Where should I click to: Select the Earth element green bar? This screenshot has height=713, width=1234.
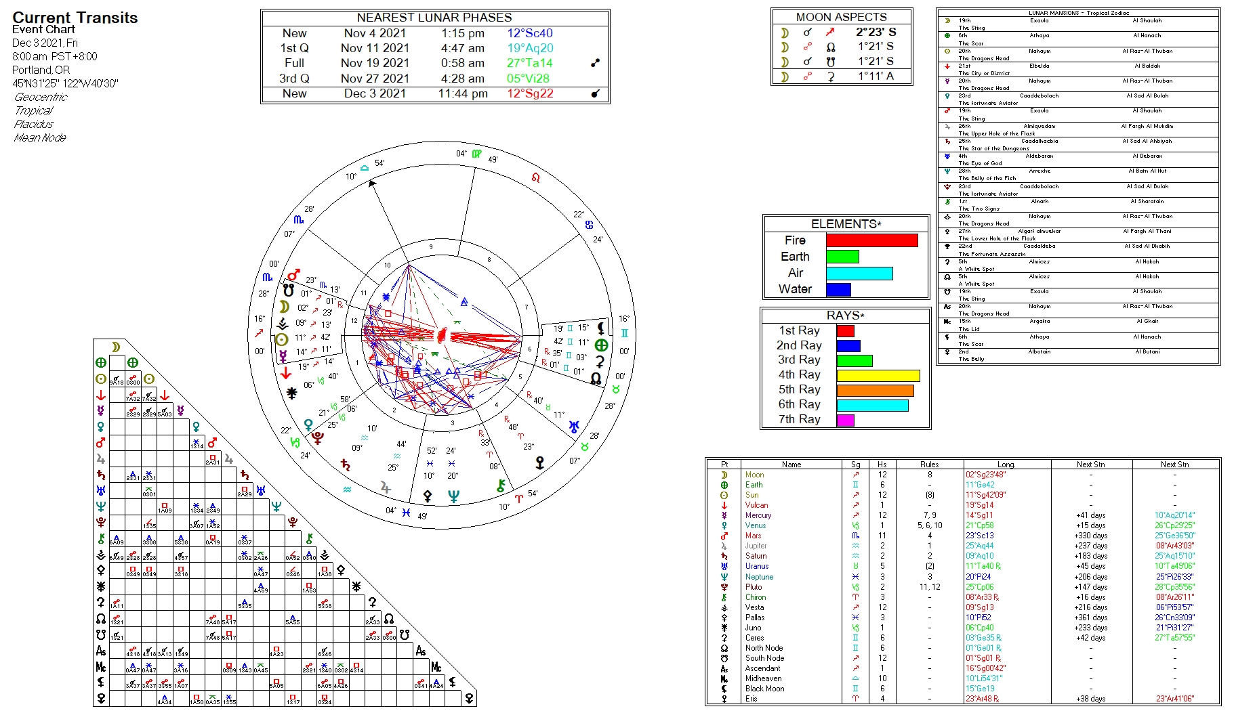coord(842,257)
